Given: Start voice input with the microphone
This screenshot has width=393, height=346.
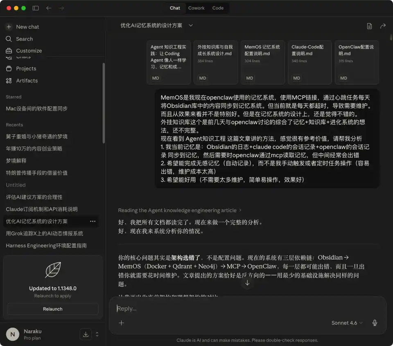Looking at the screenshot, I should coord(375,323).
